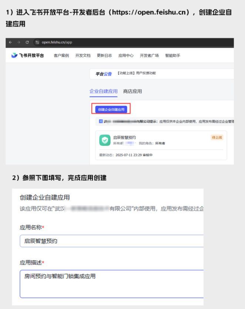The width and height of the screenshot is (245, 309).
Task: Click the 应用描述 text area
Action: coord(111,284)
